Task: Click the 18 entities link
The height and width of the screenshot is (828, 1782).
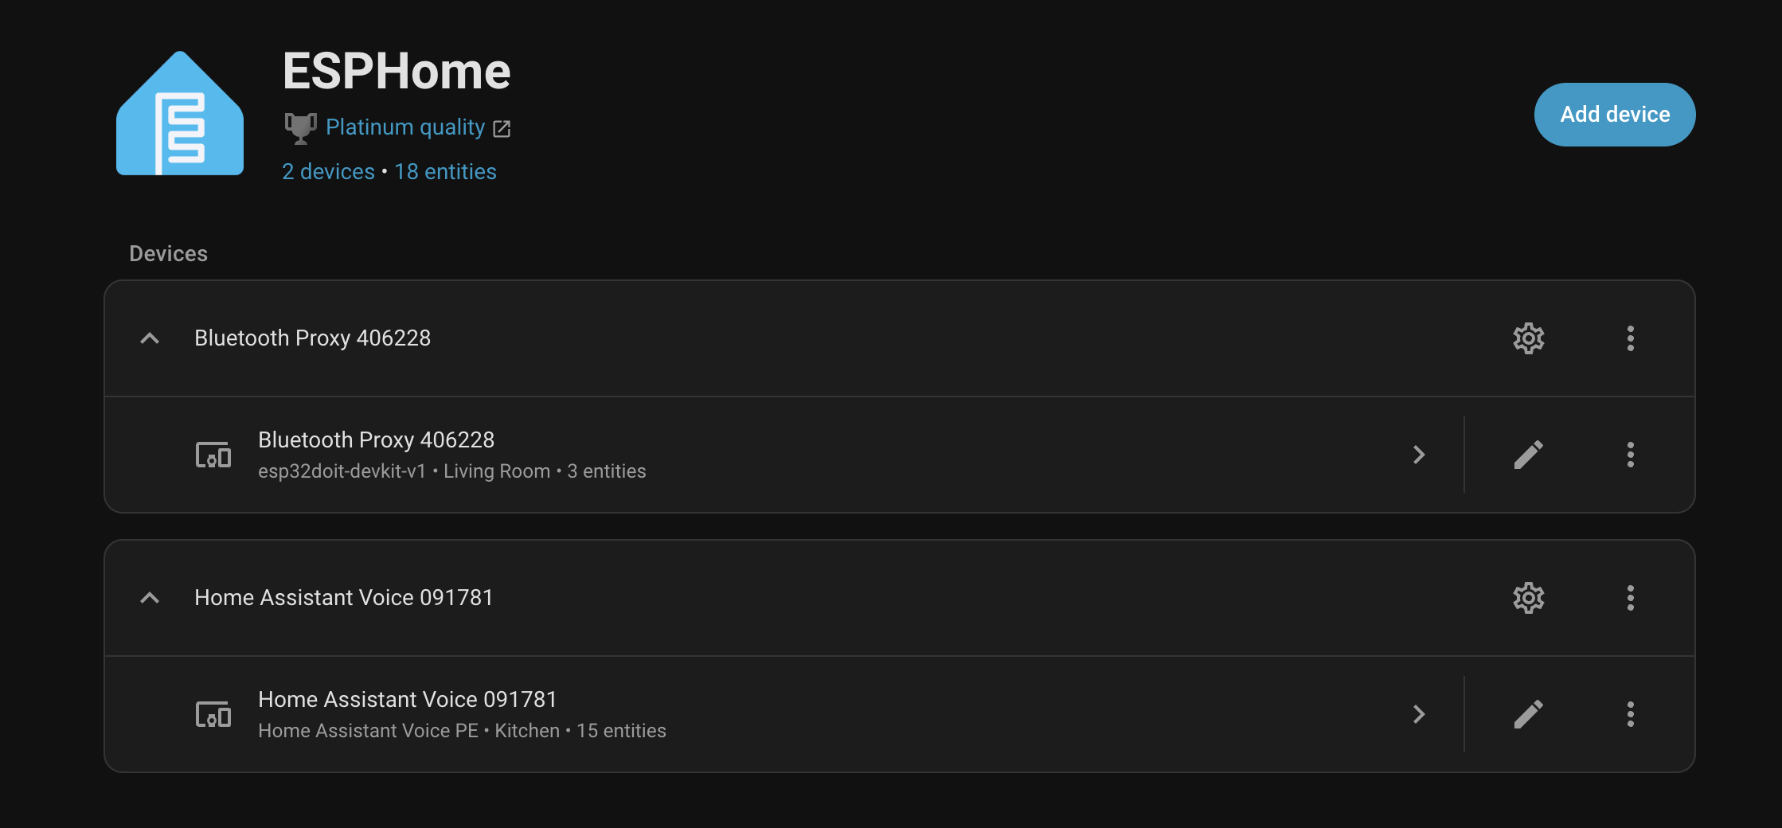Action: point(445,171)
